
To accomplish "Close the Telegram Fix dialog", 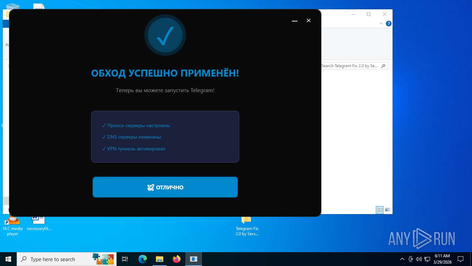I will pos(309,21).
